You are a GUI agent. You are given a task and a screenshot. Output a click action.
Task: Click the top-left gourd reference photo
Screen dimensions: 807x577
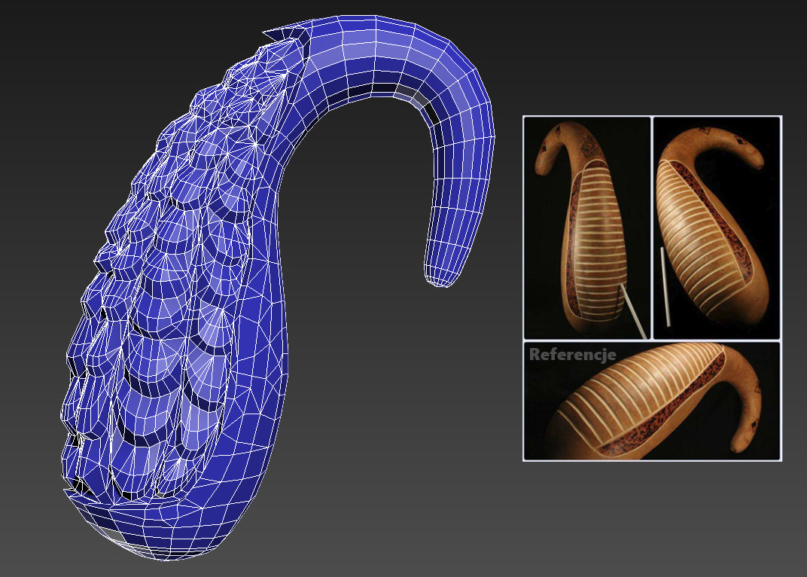point(586,227)
